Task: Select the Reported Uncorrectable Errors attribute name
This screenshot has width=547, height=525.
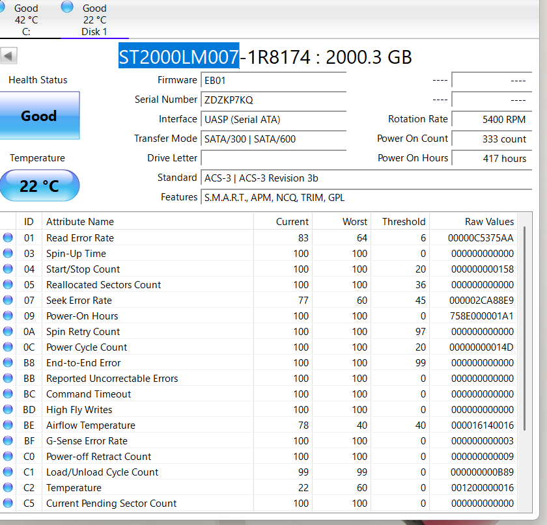Action: (112, 379)
